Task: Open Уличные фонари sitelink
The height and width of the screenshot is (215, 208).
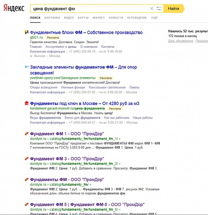Action: click(x=73, y=87)
